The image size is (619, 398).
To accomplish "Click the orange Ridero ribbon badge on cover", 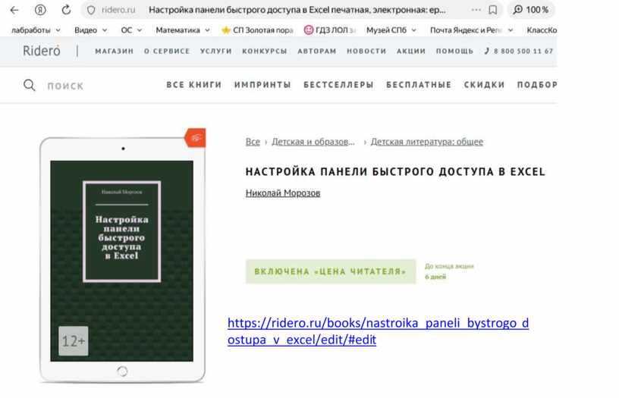I will click(196, 137).
